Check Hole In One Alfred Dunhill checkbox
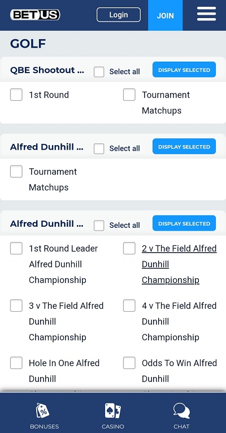The image size is (226, 433). (16, 363)
